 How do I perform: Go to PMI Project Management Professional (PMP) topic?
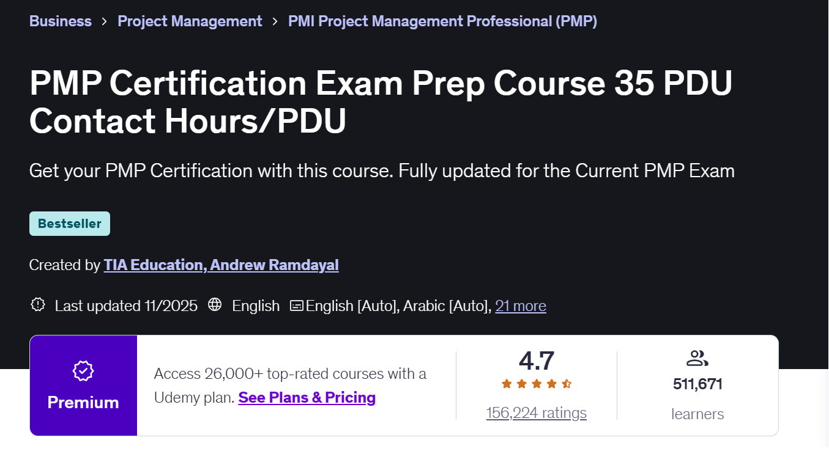coord(442,21)
